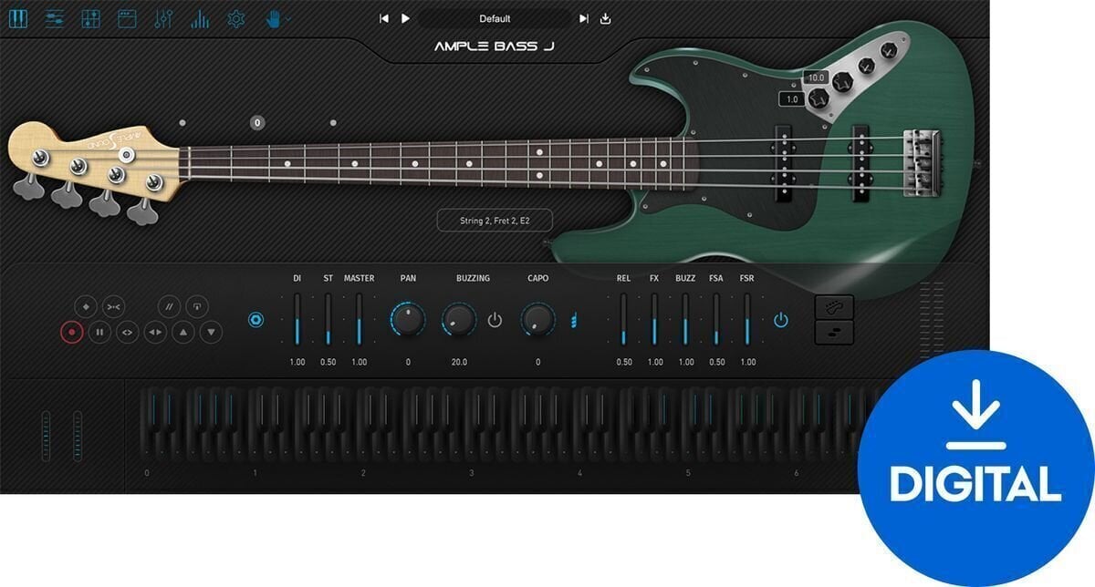Open the strummer panel icon with sliders

[x=54, y=18]
